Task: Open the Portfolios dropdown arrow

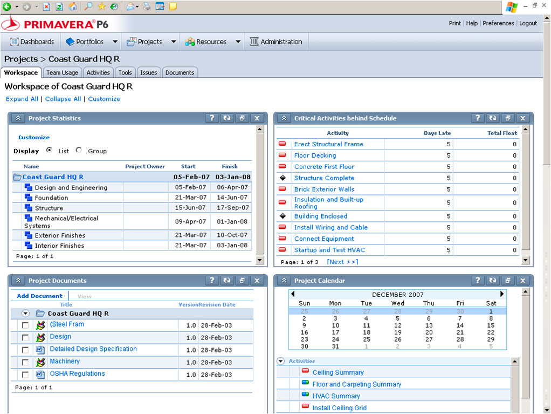Action: [115, 42]
